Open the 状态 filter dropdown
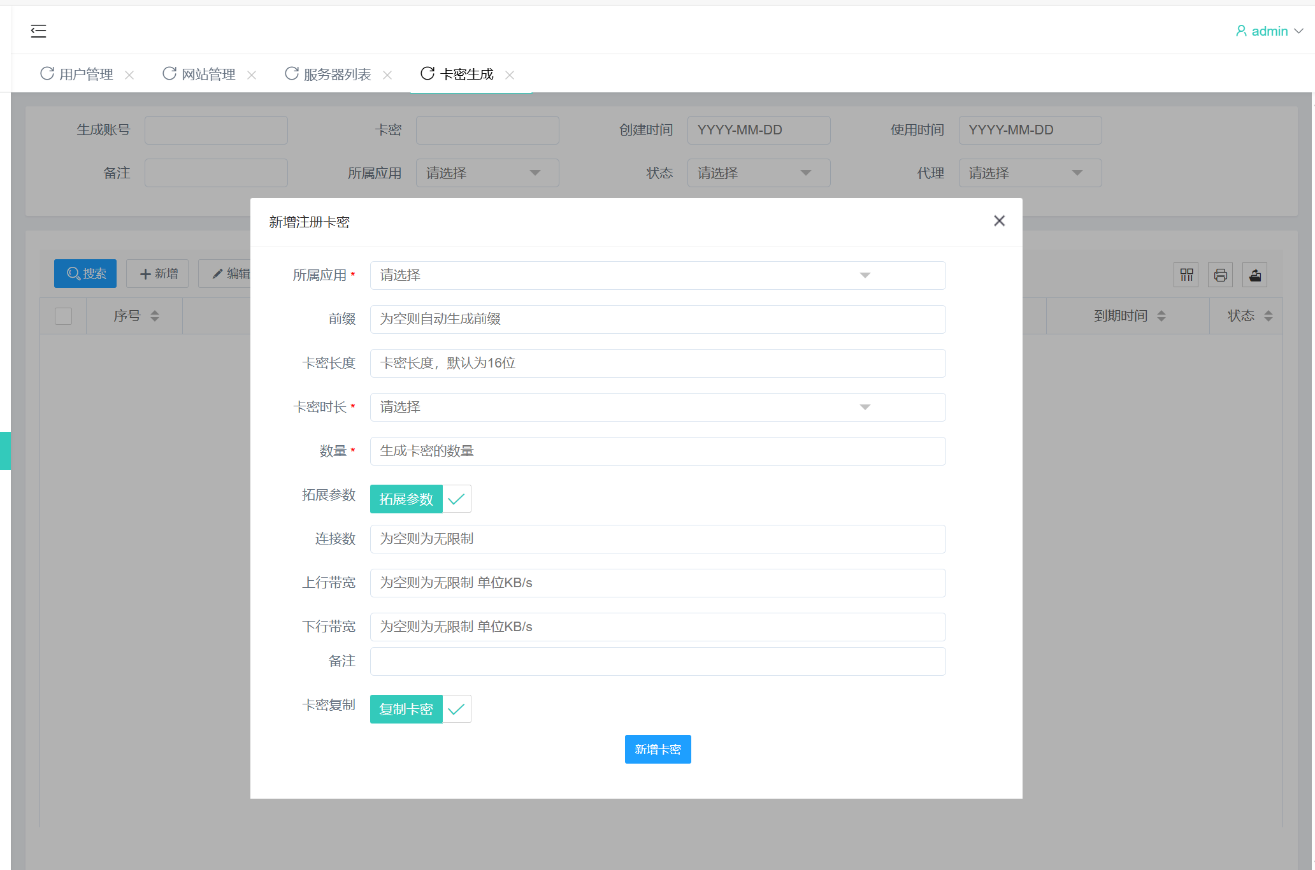 click(759, 173)
